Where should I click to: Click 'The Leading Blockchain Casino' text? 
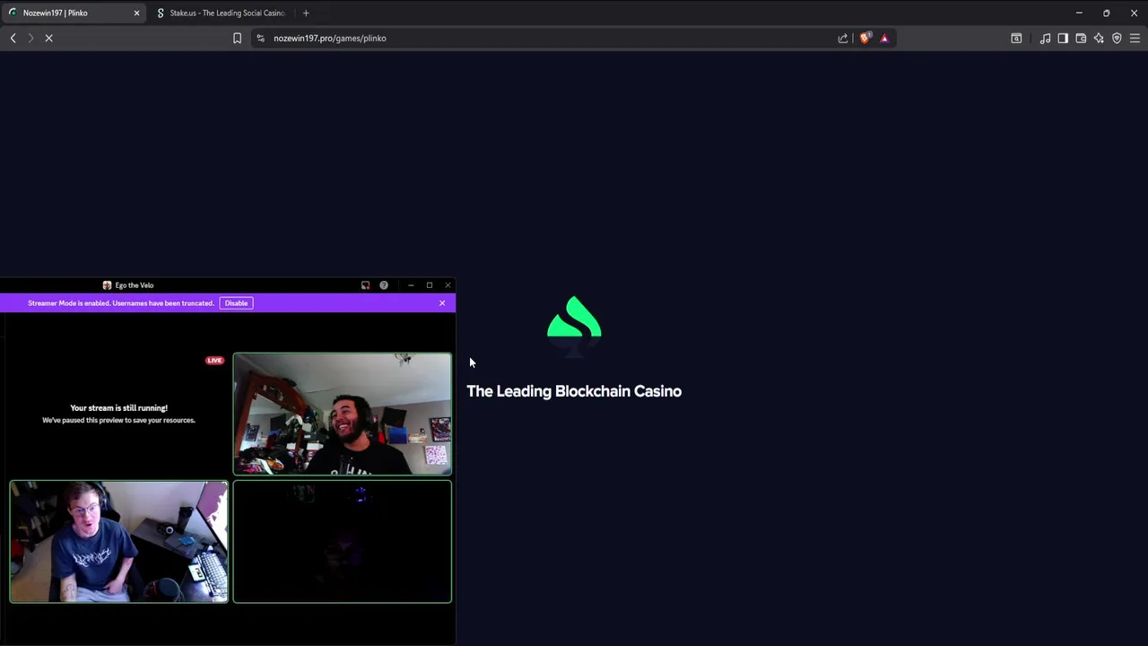(574, 391)
